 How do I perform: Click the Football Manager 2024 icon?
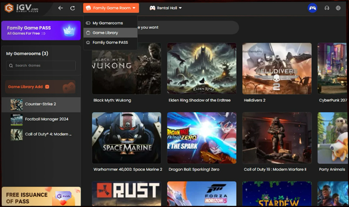(16, 119)
